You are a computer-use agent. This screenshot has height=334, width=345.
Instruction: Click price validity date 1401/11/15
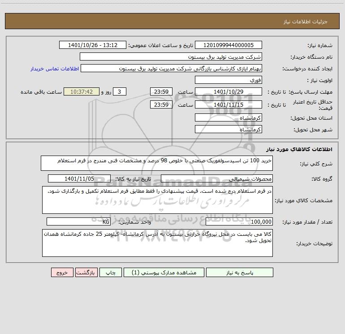(x=229, y=104)
